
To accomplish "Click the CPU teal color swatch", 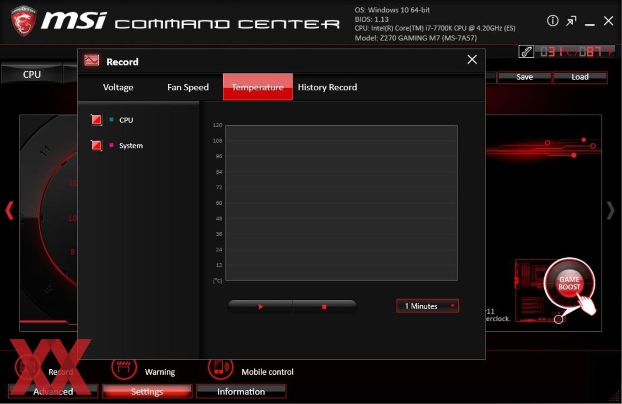I will (112, 120).
